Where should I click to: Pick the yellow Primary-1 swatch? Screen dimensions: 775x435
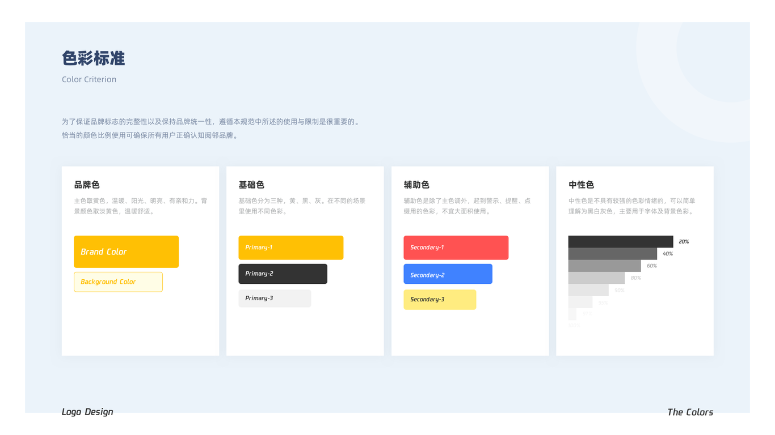coord(290,248)
